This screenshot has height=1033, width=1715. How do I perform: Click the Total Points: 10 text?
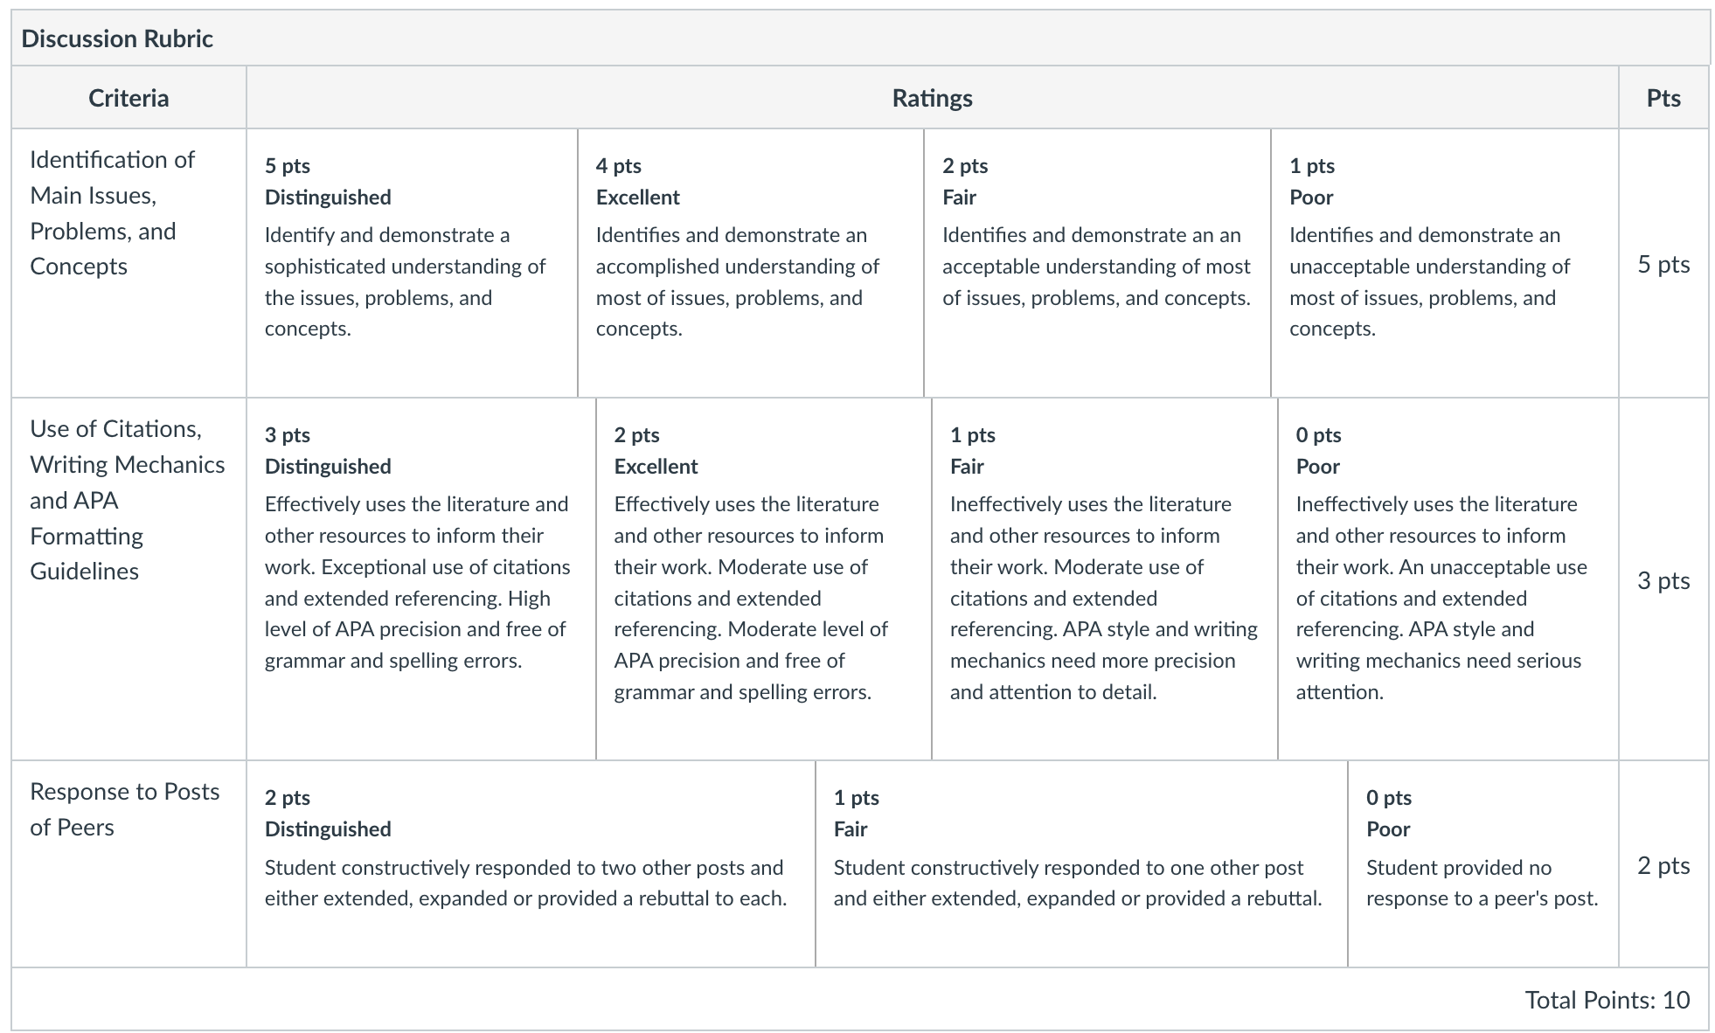1607,1000
